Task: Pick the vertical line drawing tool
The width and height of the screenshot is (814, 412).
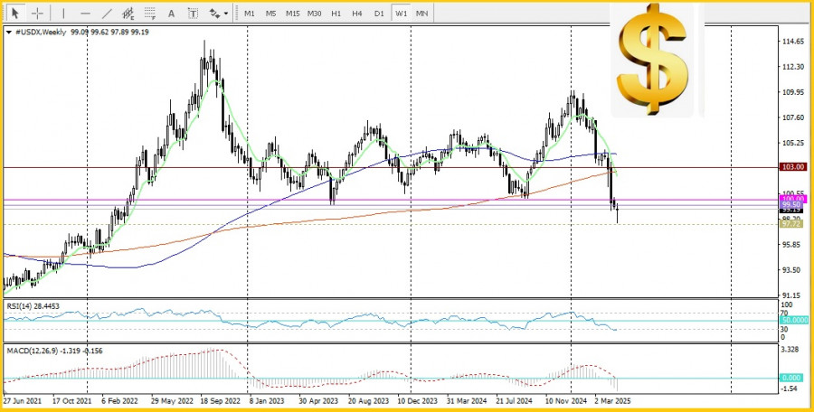Action: pyautogui.click(x=63, y=14)
